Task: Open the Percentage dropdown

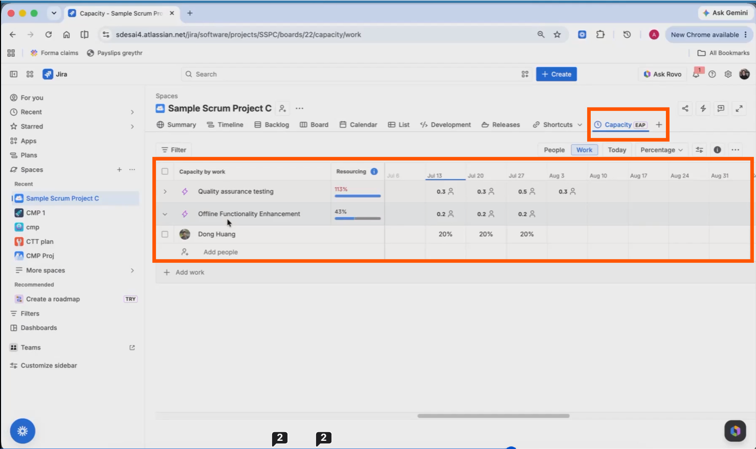Action: [661, 150]
